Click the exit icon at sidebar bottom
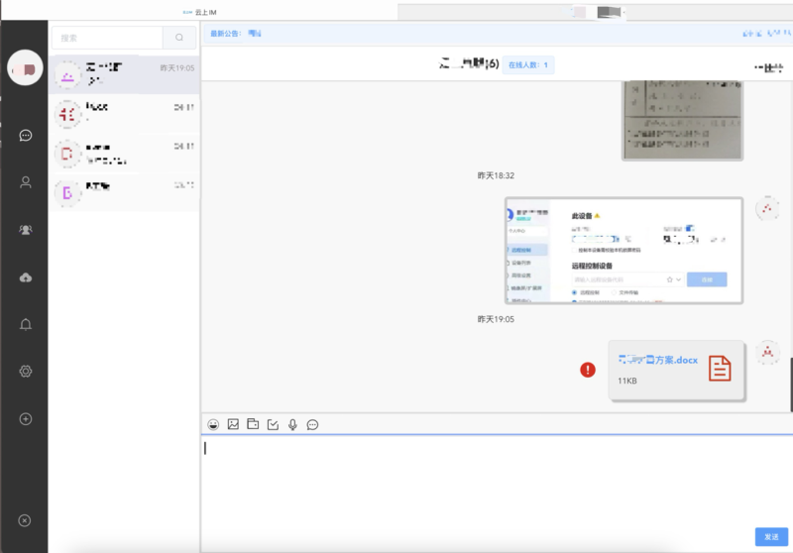The width and height of the screenshot is (793, 553). coord(26,521)
